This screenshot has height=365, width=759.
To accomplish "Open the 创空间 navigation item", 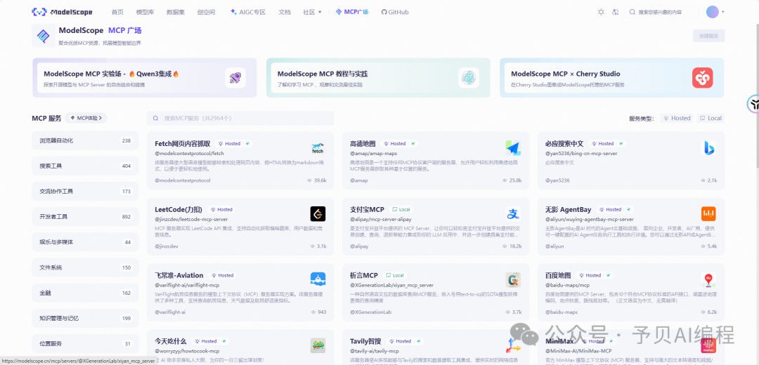I will pos(206,12).
